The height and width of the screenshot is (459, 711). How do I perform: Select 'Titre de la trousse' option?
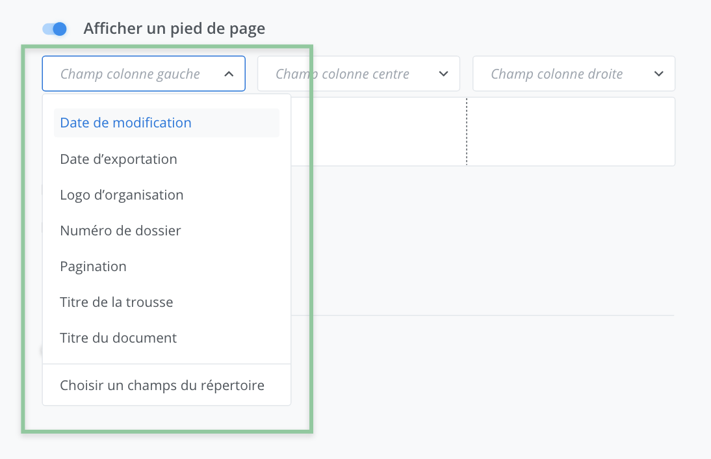[x=117, y=302]
